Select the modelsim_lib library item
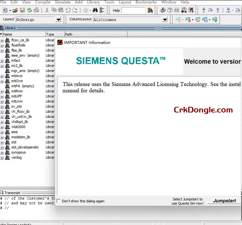This screenshot has width=242, height=225. [x=21, y=137]
